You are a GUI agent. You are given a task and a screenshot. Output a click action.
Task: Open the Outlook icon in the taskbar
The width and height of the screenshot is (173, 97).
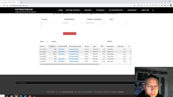click(25, 96)
